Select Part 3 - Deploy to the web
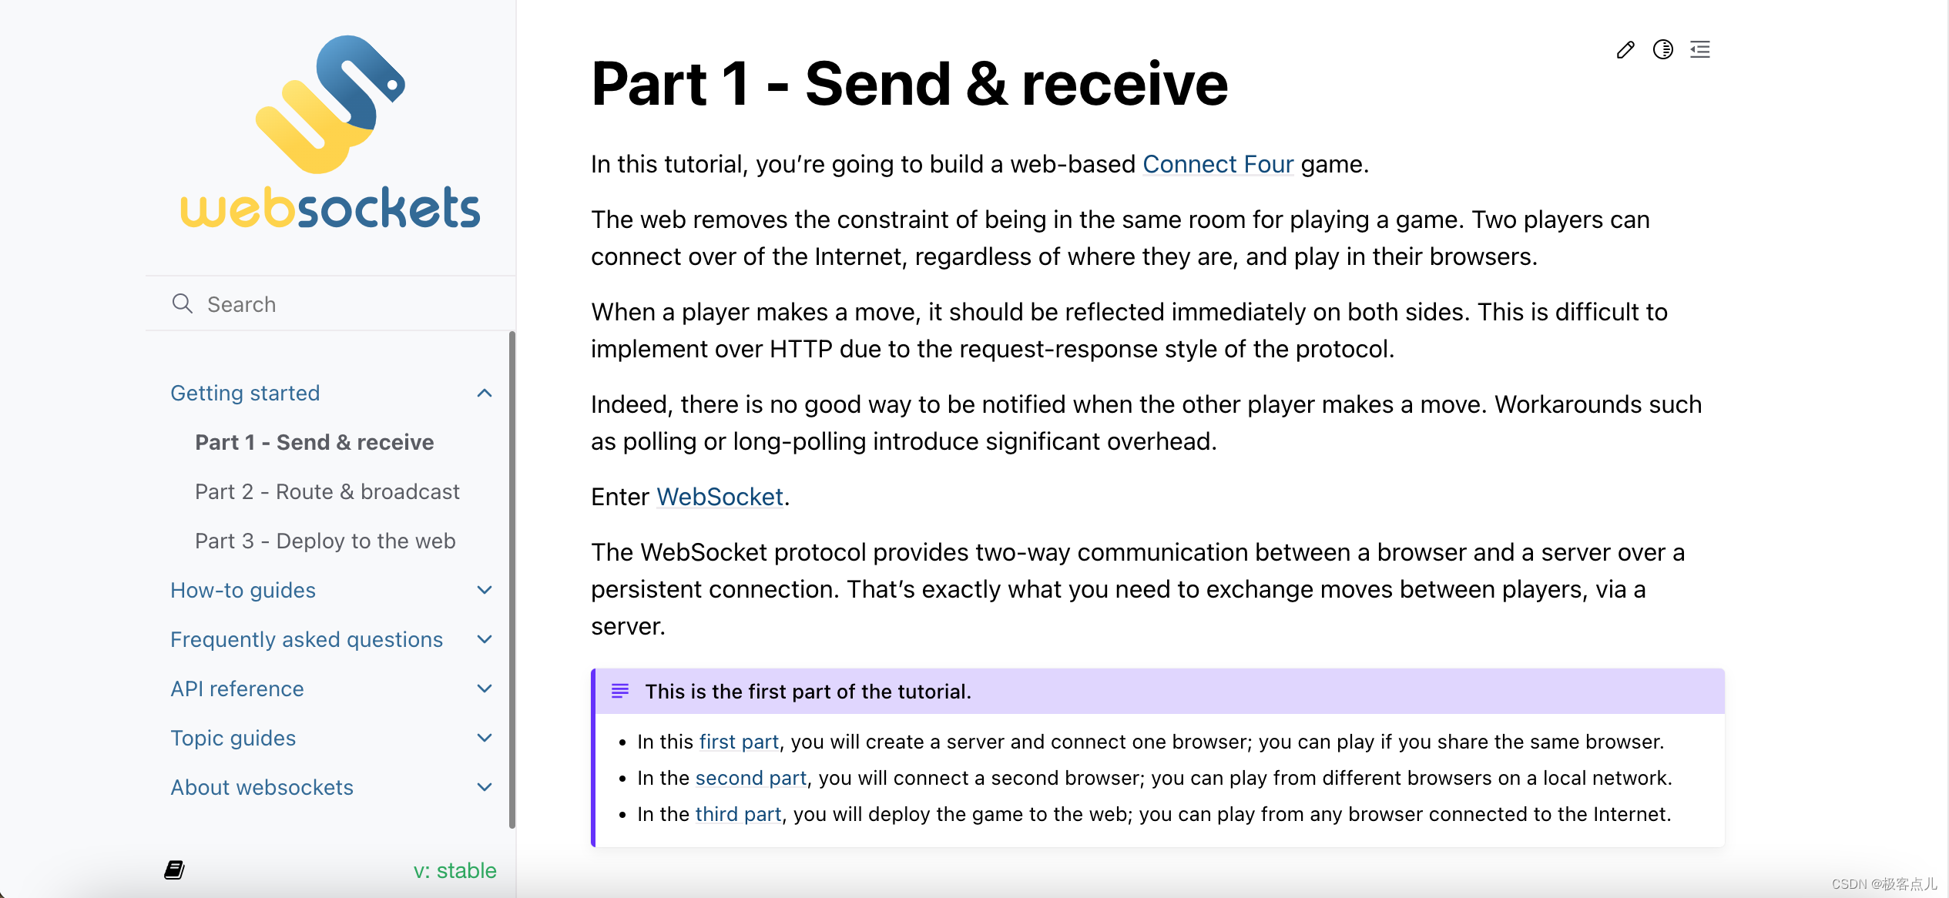Viewport: 1949px width, 898px height. (x=324, y=541)
